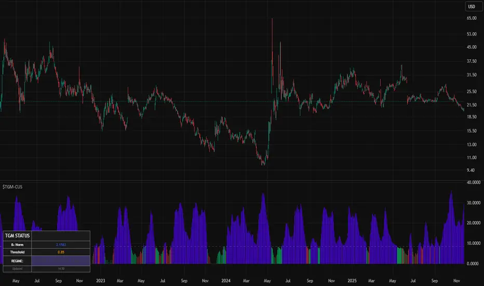This screenshot has width=484, height=286.
Task: Click the TGM STATUS table header
Action: click(x=17, y=236)
